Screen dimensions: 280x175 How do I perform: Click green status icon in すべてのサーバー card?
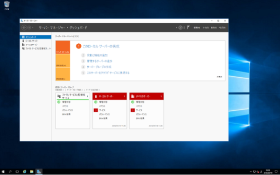pos(133,102)
